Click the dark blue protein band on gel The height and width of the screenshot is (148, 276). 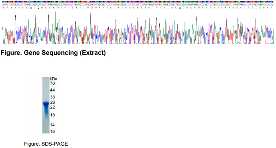46,104
